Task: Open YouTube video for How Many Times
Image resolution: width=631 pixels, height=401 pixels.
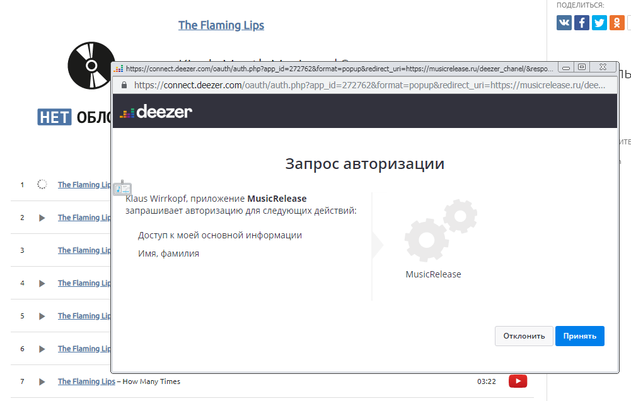Action: (518, 381)
